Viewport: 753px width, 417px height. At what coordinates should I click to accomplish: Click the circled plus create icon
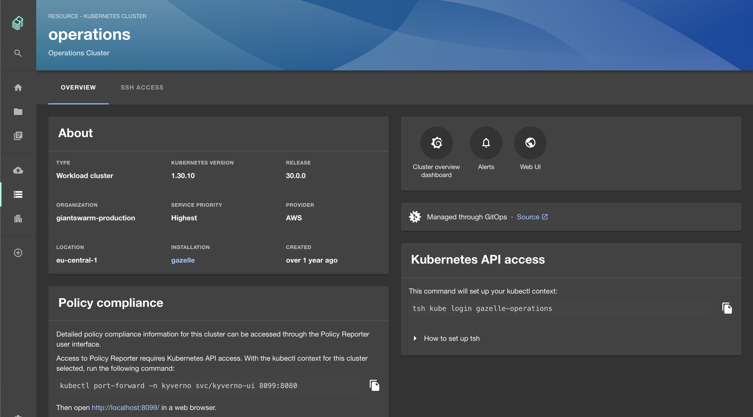pyautogui.click(x=18, y=253)
